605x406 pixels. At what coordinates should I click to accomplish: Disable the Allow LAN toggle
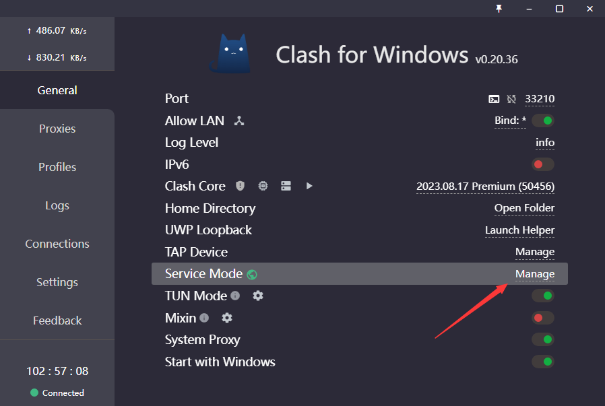click(542, 121)
